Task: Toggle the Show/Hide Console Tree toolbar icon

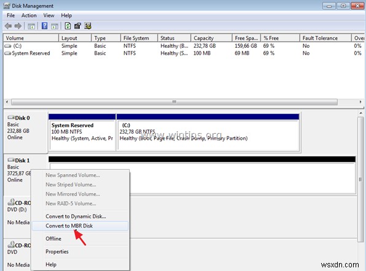Action: 31,26
